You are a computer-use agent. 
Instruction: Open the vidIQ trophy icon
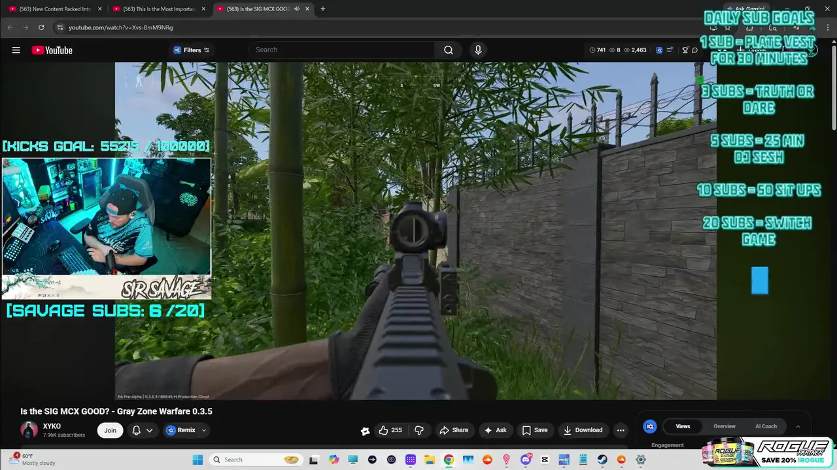685,50
